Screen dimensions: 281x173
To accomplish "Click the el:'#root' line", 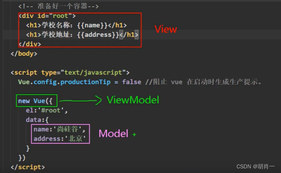I will coord(47,110).
